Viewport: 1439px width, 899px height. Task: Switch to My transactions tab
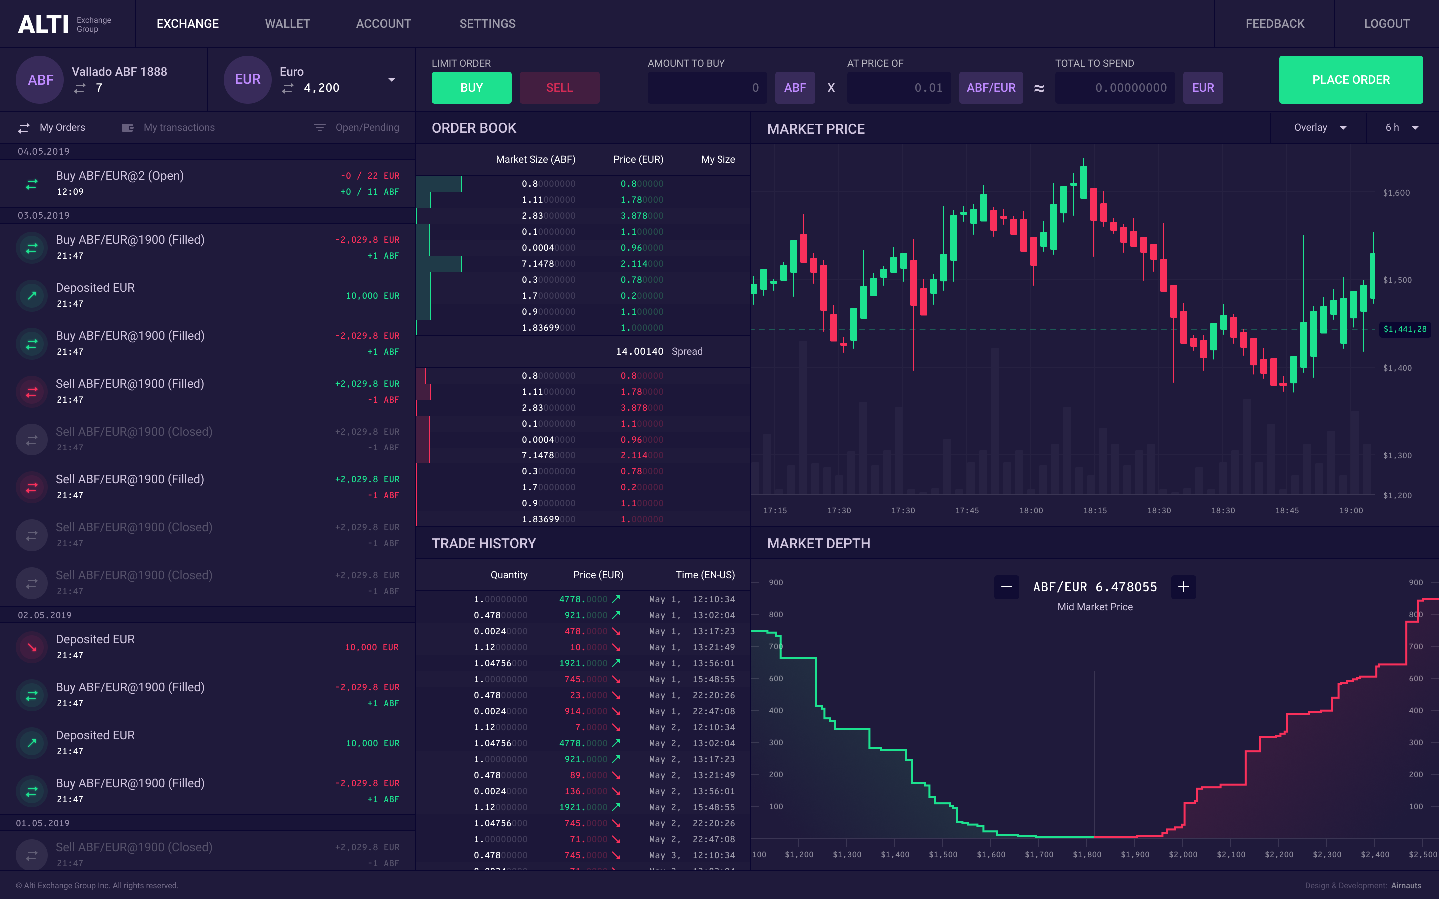coord(168,128)
